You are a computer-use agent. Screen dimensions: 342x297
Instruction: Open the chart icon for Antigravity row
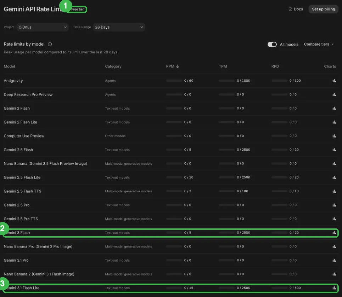coord(334,81)
